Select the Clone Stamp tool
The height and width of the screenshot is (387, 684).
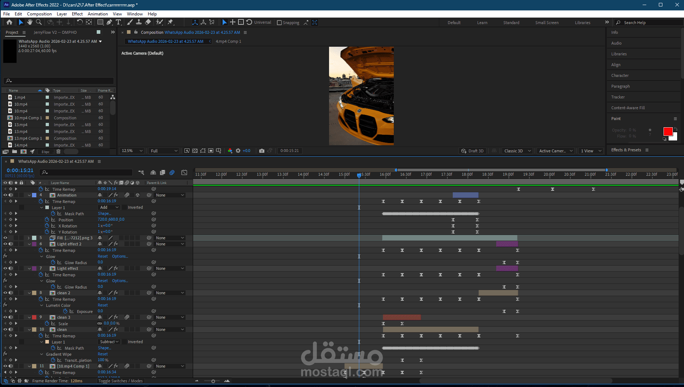click(138, 22)
